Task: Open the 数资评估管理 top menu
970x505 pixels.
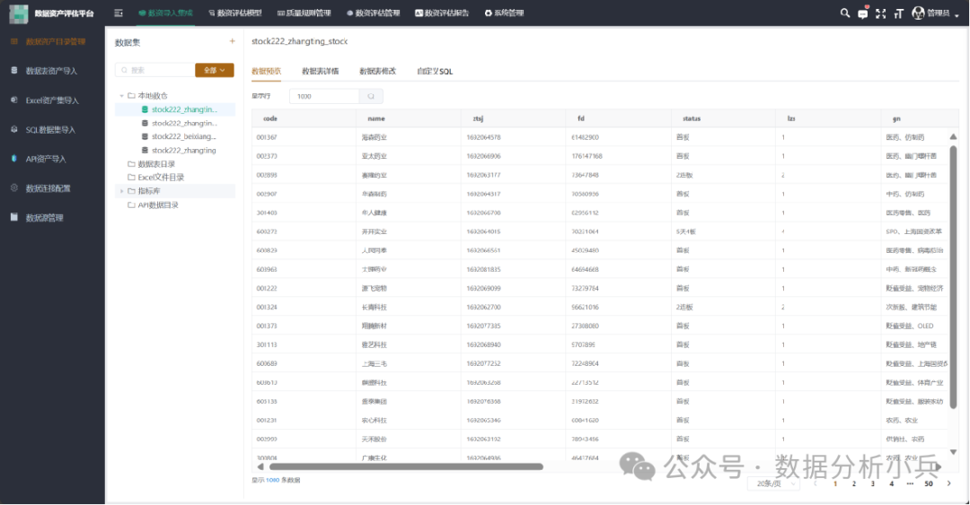Action: 373,13
